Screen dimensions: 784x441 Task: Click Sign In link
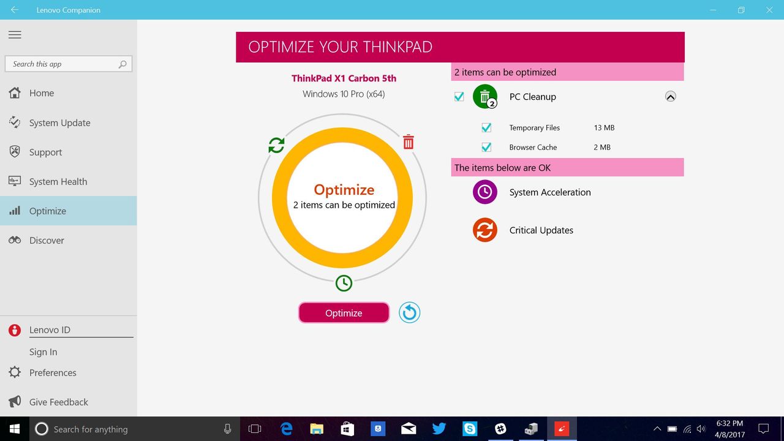pos(43,352)
